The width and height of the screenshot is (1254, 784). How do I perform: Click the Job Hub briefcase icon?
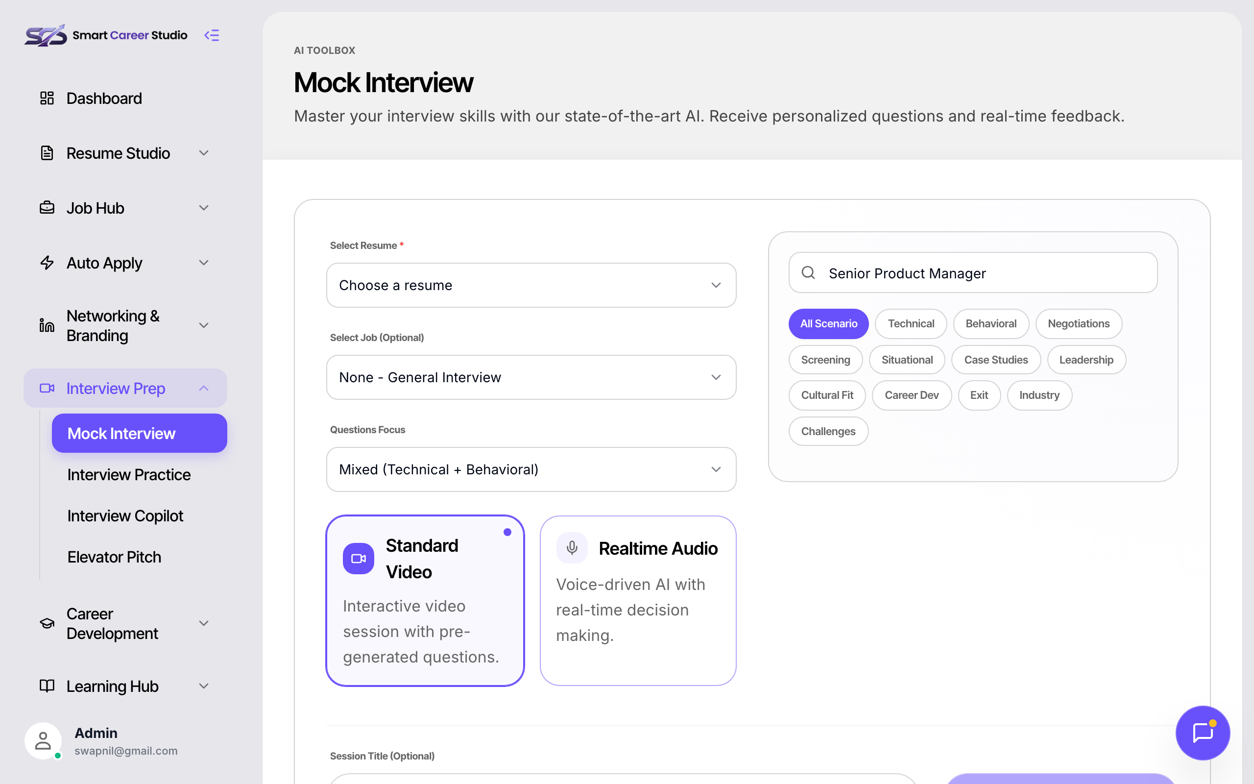(x=47, y=207)
